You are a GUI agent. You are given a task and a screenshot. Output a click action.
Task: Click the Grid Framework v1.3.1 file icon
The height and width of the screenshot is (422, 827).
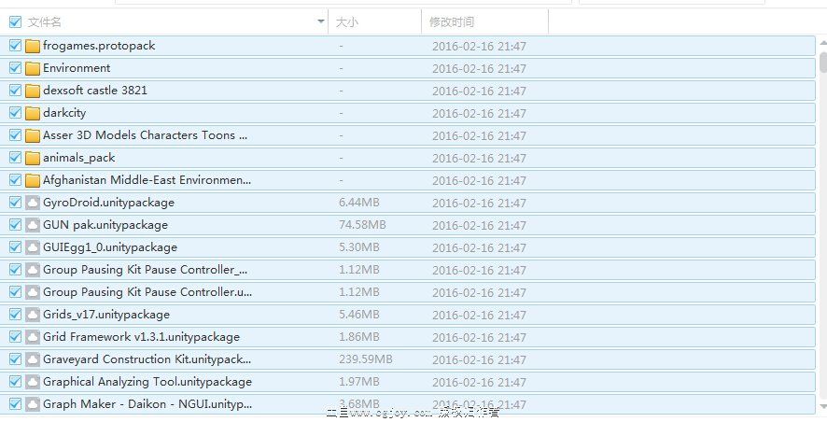tap(32, 337)
